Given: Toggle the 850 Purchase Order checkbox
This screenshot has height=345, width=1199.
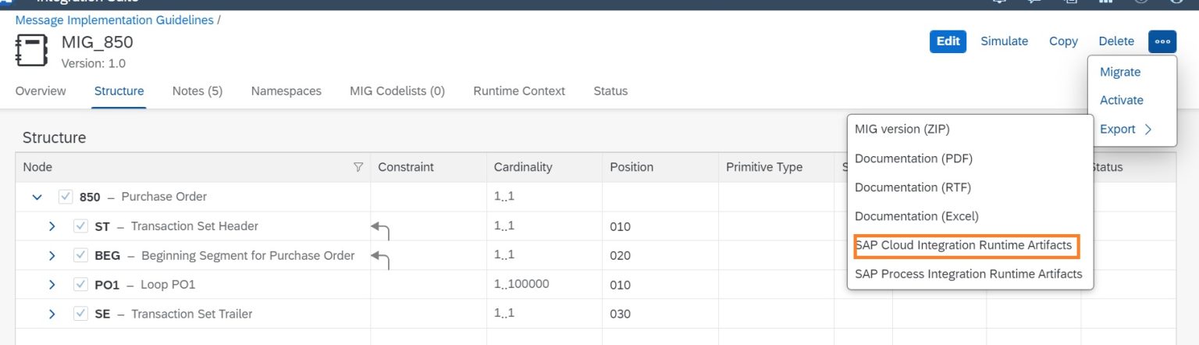Looking at the screenshot, I should [x=66, y=197].
